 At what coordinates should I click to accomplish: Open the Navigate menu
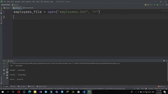[18, 2]
